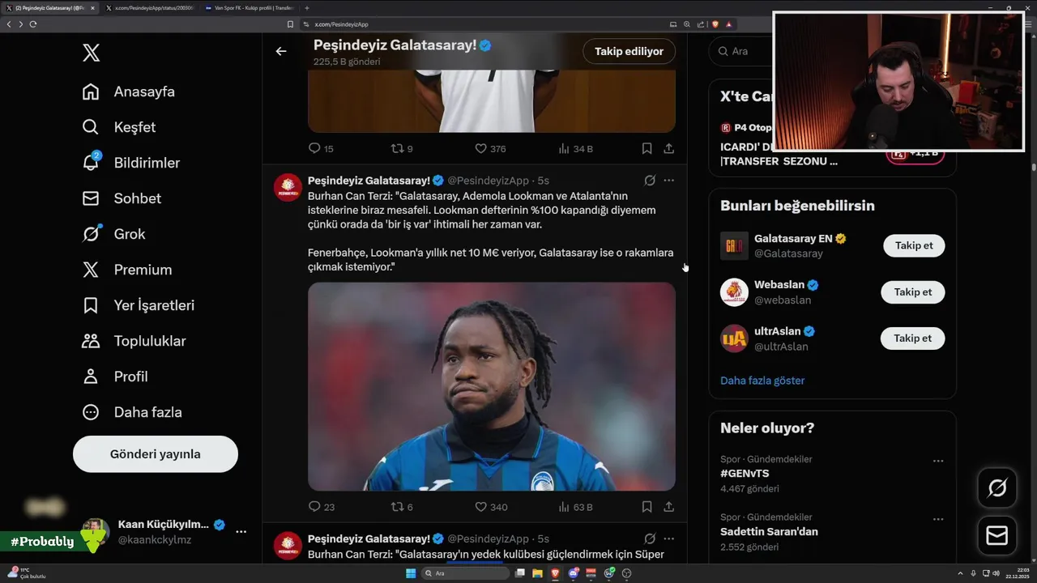
Task: Open Grok from sidebar
Action: coord(113,234)
